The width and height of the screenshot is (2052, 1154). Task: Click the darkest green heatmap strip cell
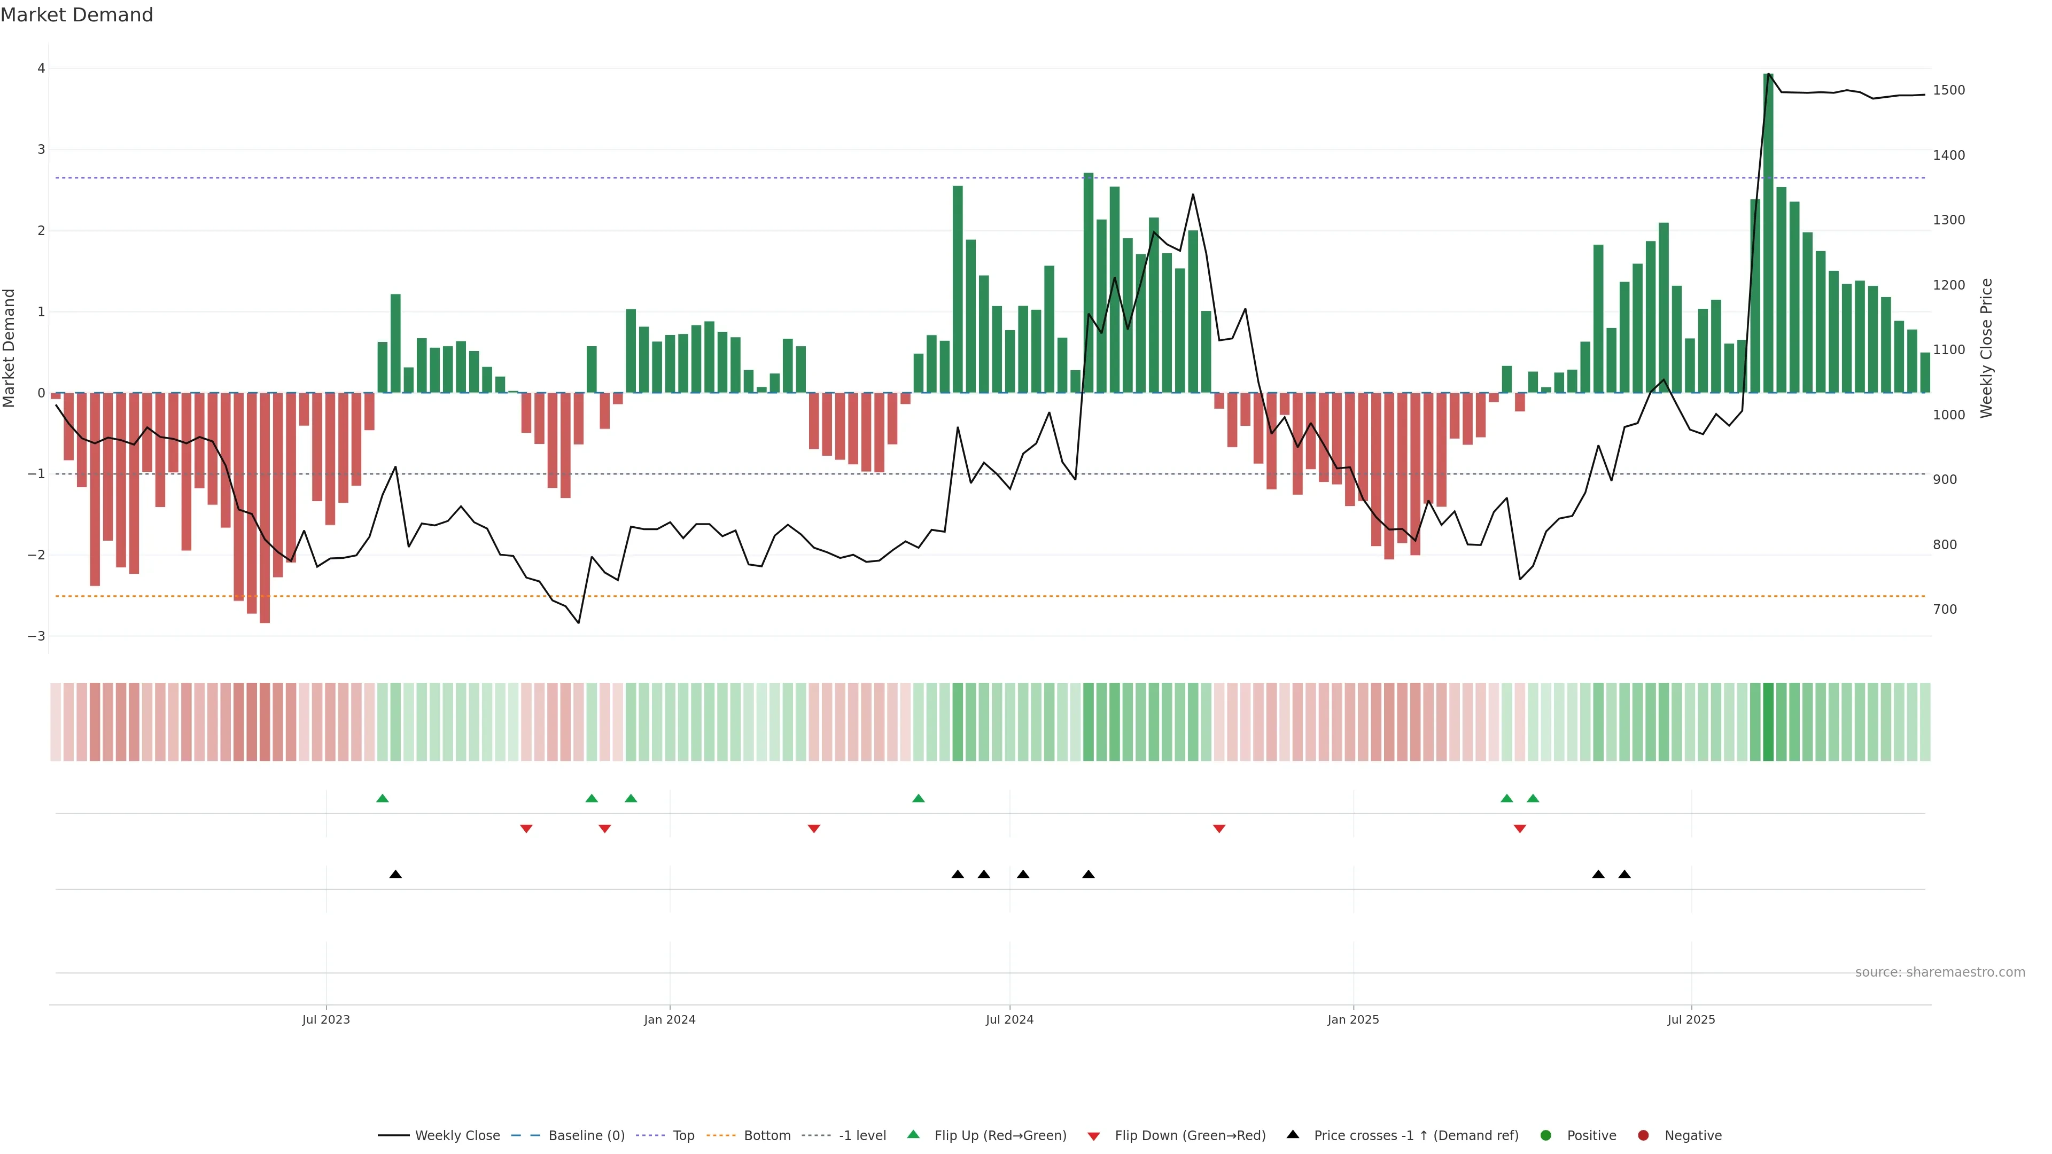tap(1768, 722)
